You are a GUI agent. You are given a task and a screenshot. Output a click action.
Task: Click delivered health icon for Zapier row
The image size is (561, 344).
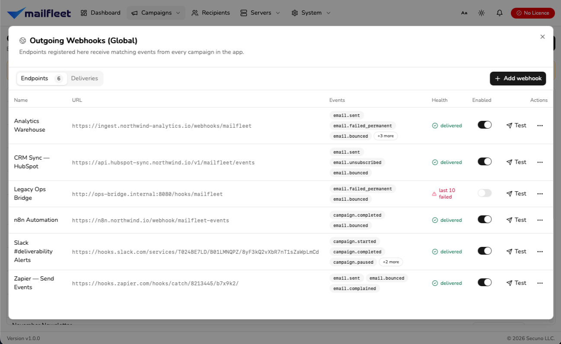click(435, 283)
